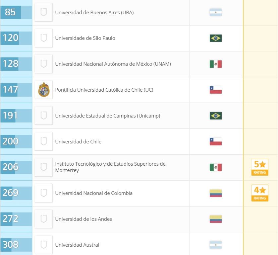Open Instituto Tecnológico de Monterrey university name
Image resolution: width=278 pixels, height=255 pixels.
pyautogui.click(x=110, y=167)
